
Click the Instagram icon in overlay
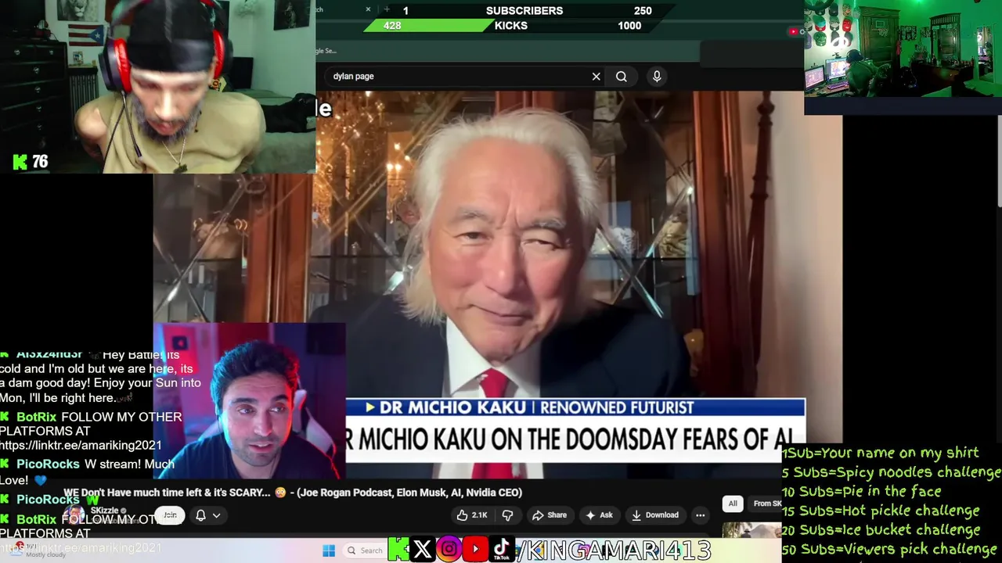tap(449, 550)
